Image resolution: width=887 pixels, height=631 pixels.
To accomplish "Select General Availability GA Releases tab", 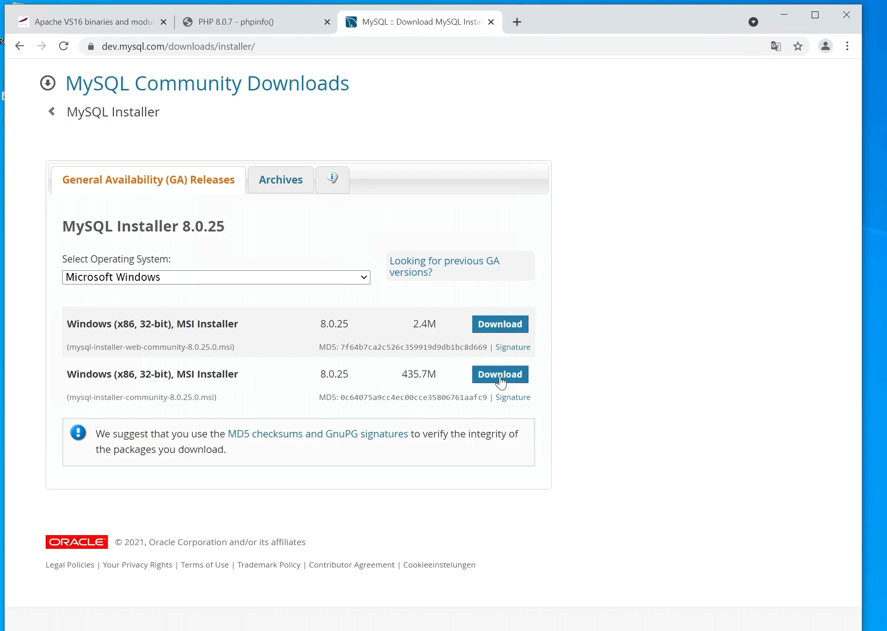I will point(148,179).
